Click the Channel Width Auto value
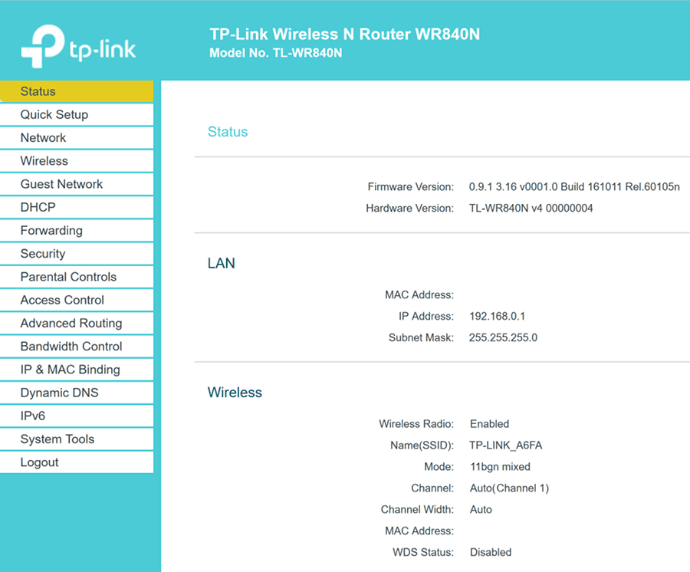This screenshot has width=690, height=572. tap(481, 510)
